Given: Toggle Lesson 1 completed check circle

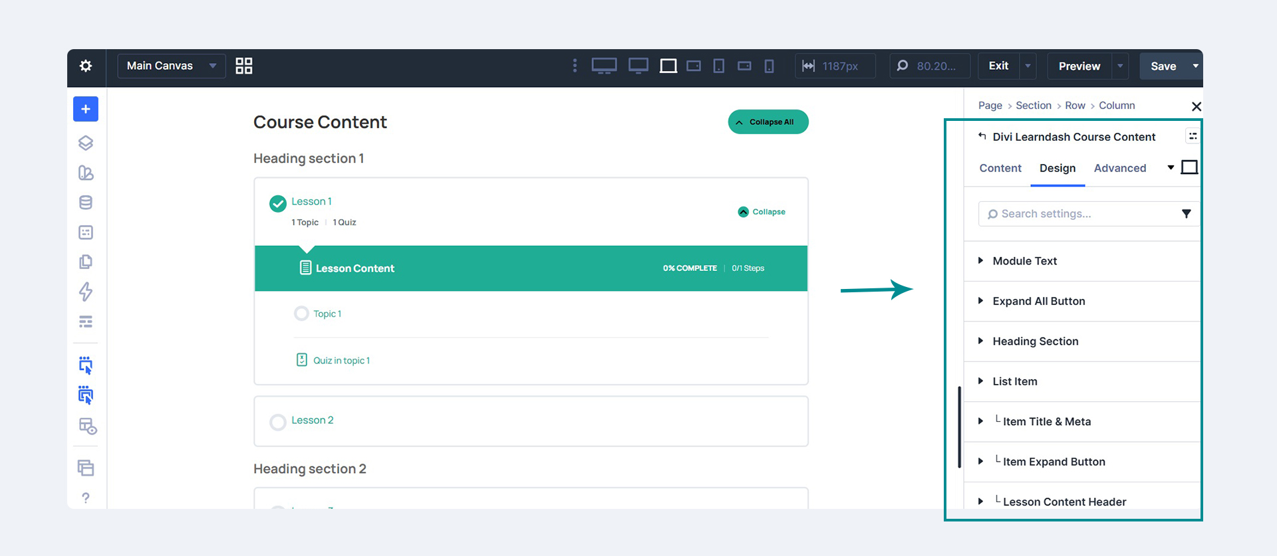Looking at the screenshot, I should pyautogui.click(x=278, y=203).
